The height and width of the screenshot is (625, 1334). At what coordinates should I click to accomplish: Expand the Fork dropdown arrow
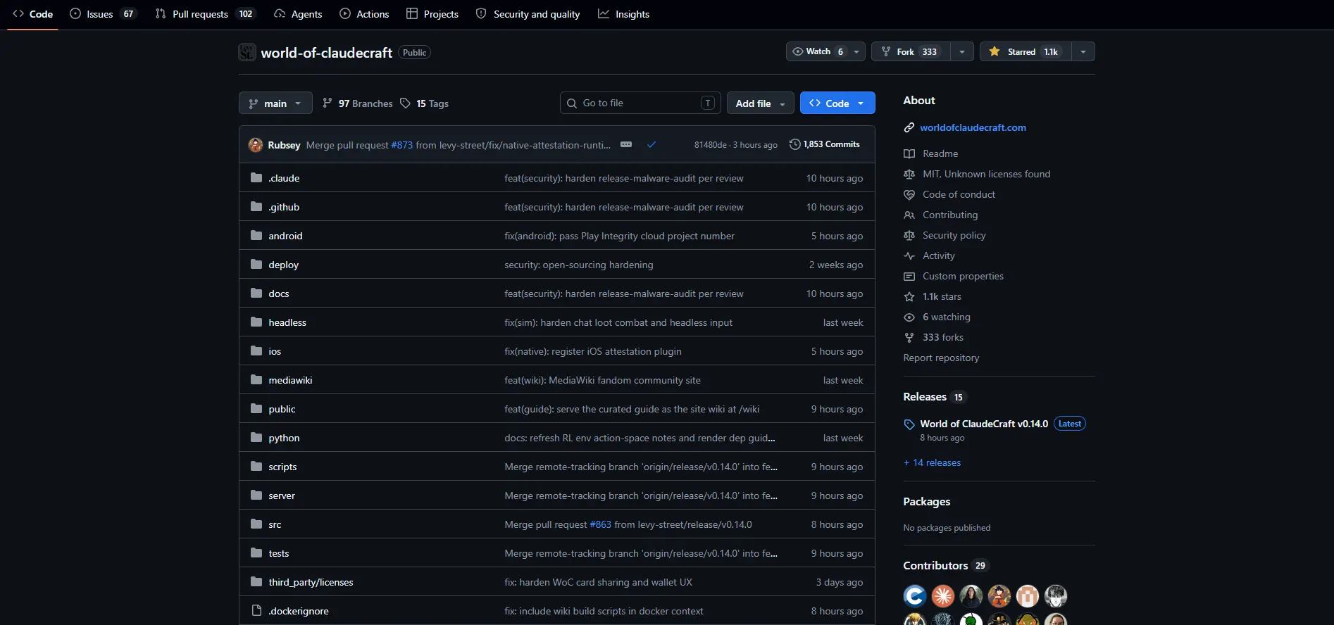click(962, 51)
